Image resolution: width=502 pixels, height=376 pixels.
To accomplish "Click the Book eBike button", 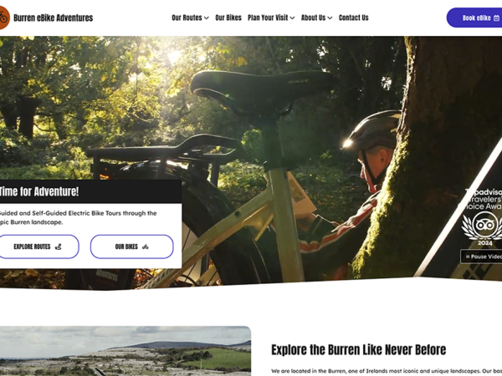I will [x=474, y=18].
